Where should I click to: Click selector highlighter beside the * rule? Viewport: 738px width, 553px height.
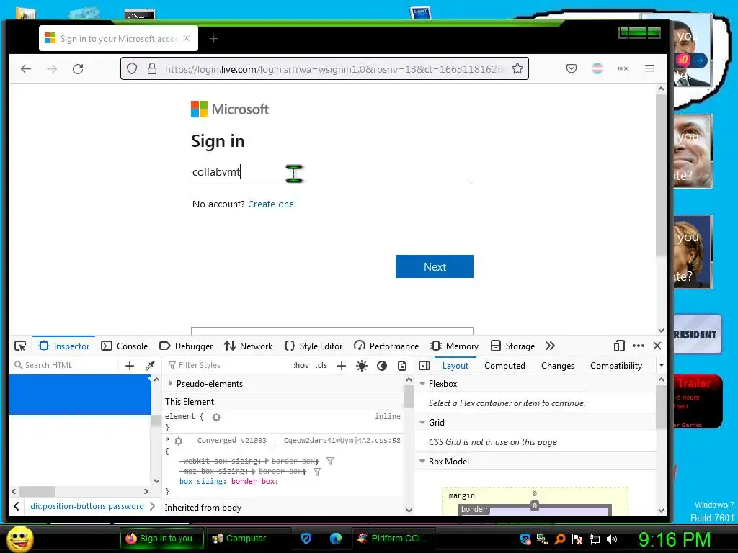click(x=179, y=441)
